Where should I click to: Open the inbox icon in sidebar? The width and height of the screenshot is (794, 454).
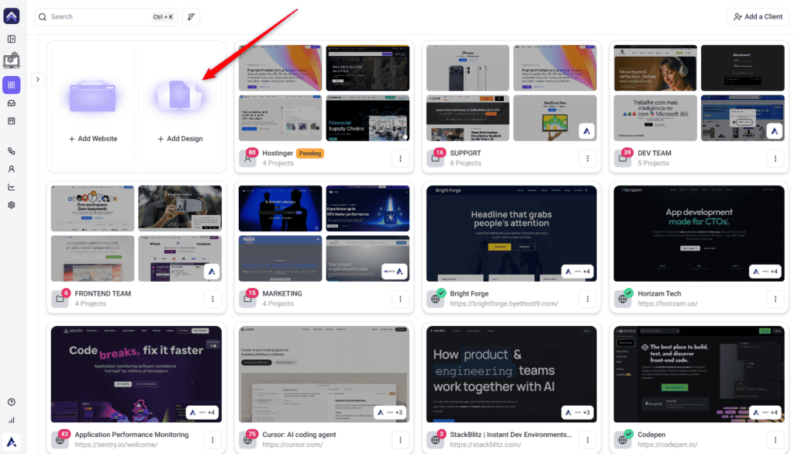click(11, 103)
